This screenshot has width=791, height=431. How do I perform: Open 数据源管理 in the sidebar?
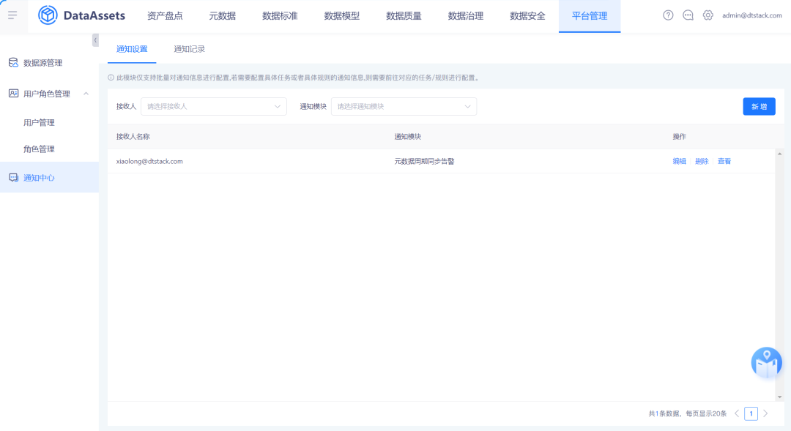pos(42,63)
